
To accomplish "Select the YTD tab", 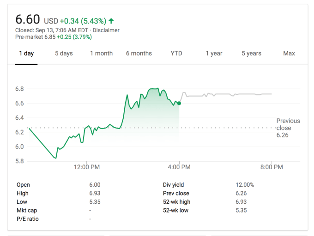I will [176, 53].
